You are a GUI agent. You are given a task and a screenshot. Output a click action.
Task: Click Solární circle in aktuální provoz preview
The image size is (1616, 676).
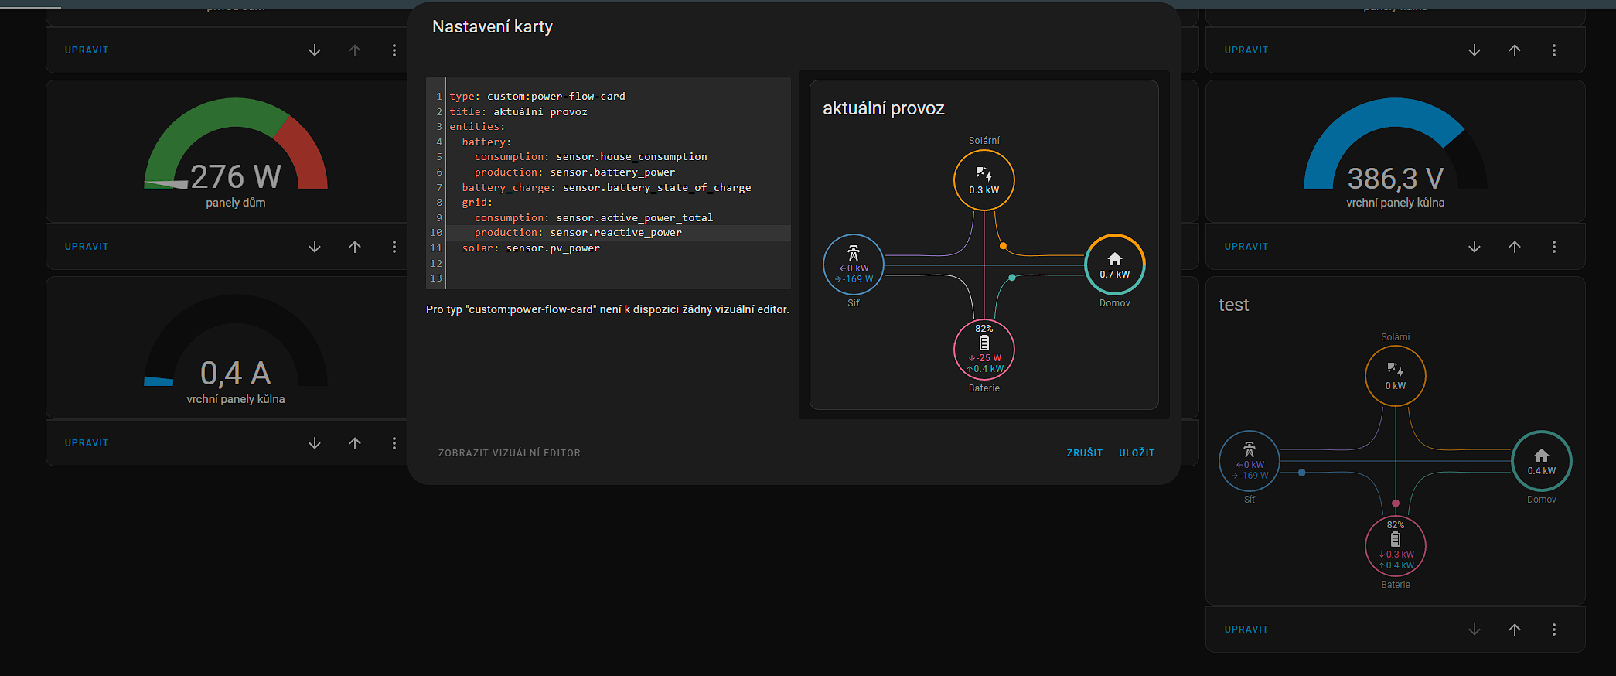point(984,180)
